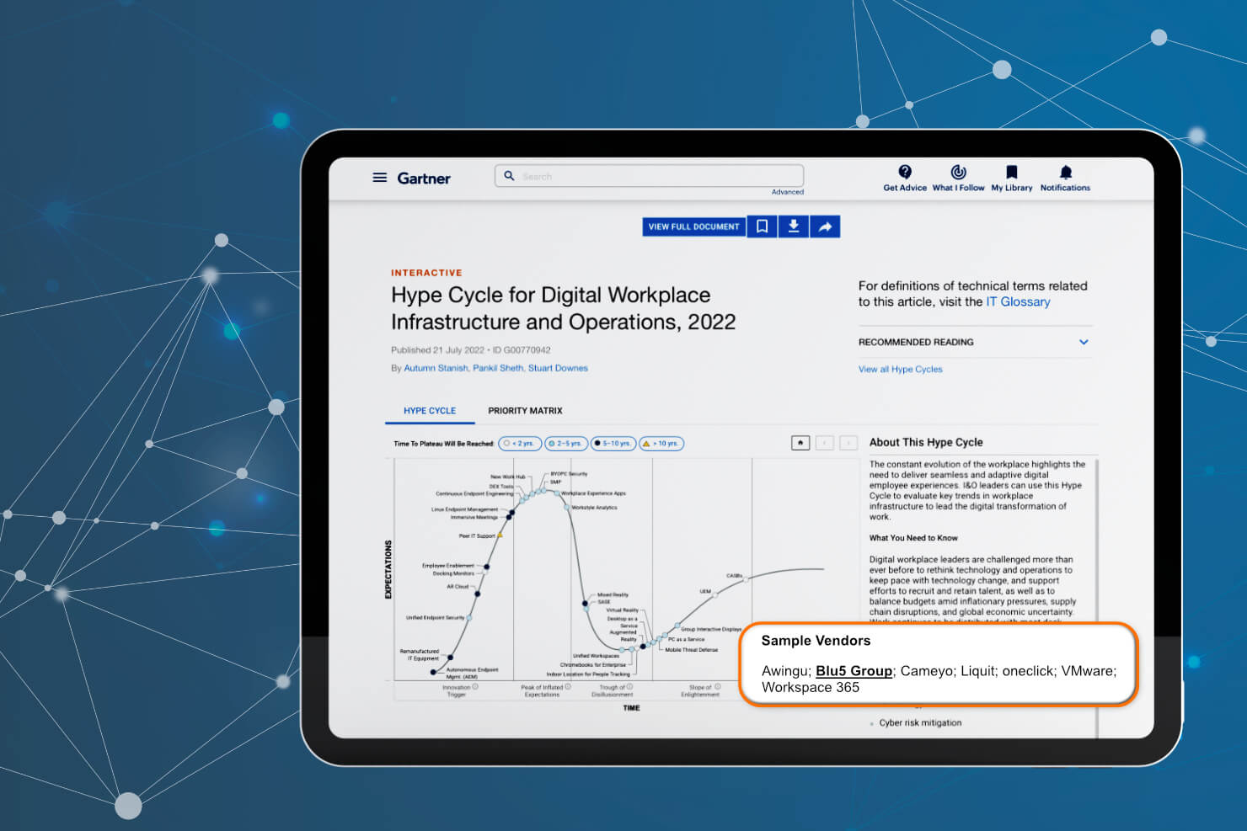Go to the previous chart item
The image size is (1247, 831).
coord(825,443)
